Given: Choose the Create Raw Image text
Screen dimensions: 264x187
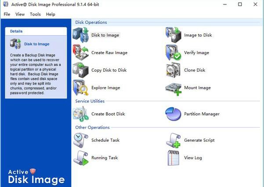Looking at the screenshot, I should point(109,53).
